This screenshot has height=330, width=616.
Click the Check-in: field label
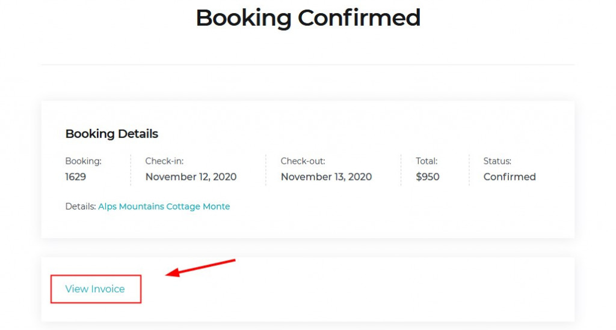(x=164, y=161)
